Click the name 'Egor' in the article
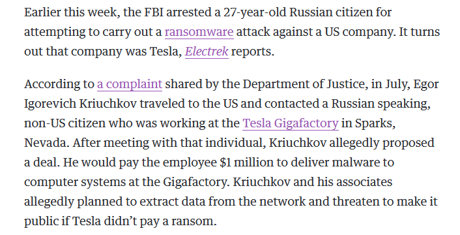The image size is (460, 235). pos(426,85)
